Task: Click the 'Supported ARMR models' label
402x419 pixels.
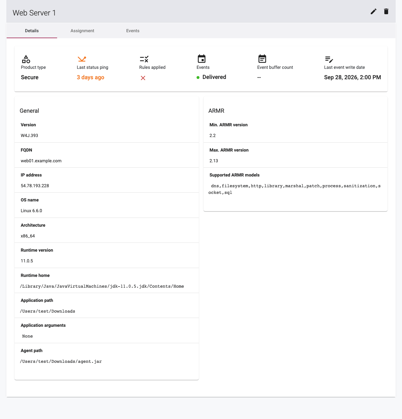Action: point(234,175)
